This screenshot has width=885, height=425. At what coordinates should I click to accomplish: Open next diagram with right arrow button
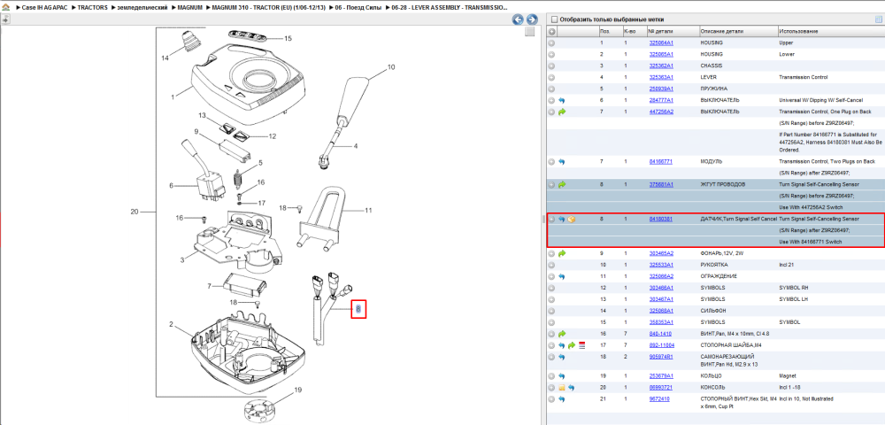(530, 19)
